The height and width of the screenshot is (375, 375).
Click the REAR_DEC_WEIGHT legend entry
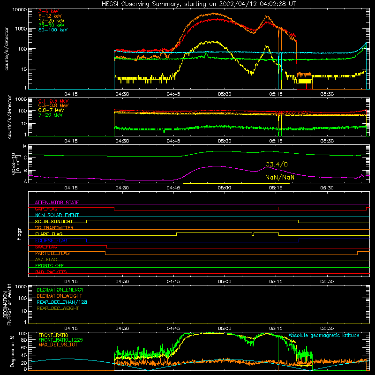click(x=58, y=308)
